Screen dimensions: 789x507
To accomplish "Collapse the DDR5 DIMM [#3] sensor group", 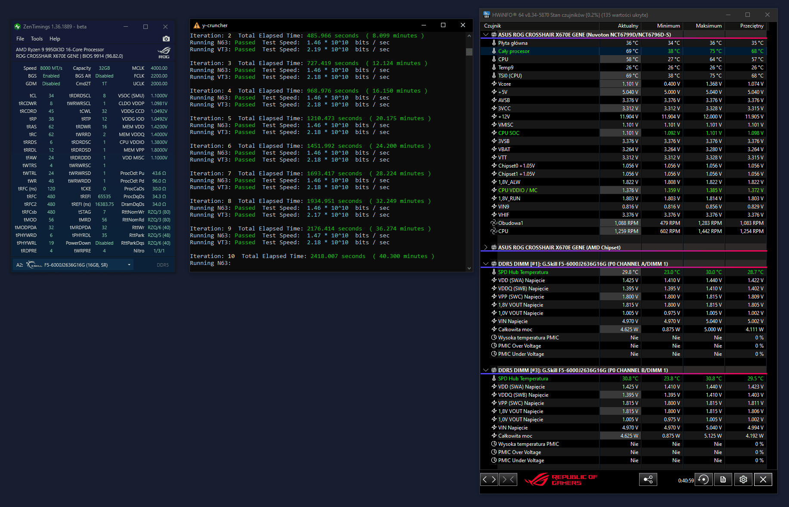I will coord(486,370).
